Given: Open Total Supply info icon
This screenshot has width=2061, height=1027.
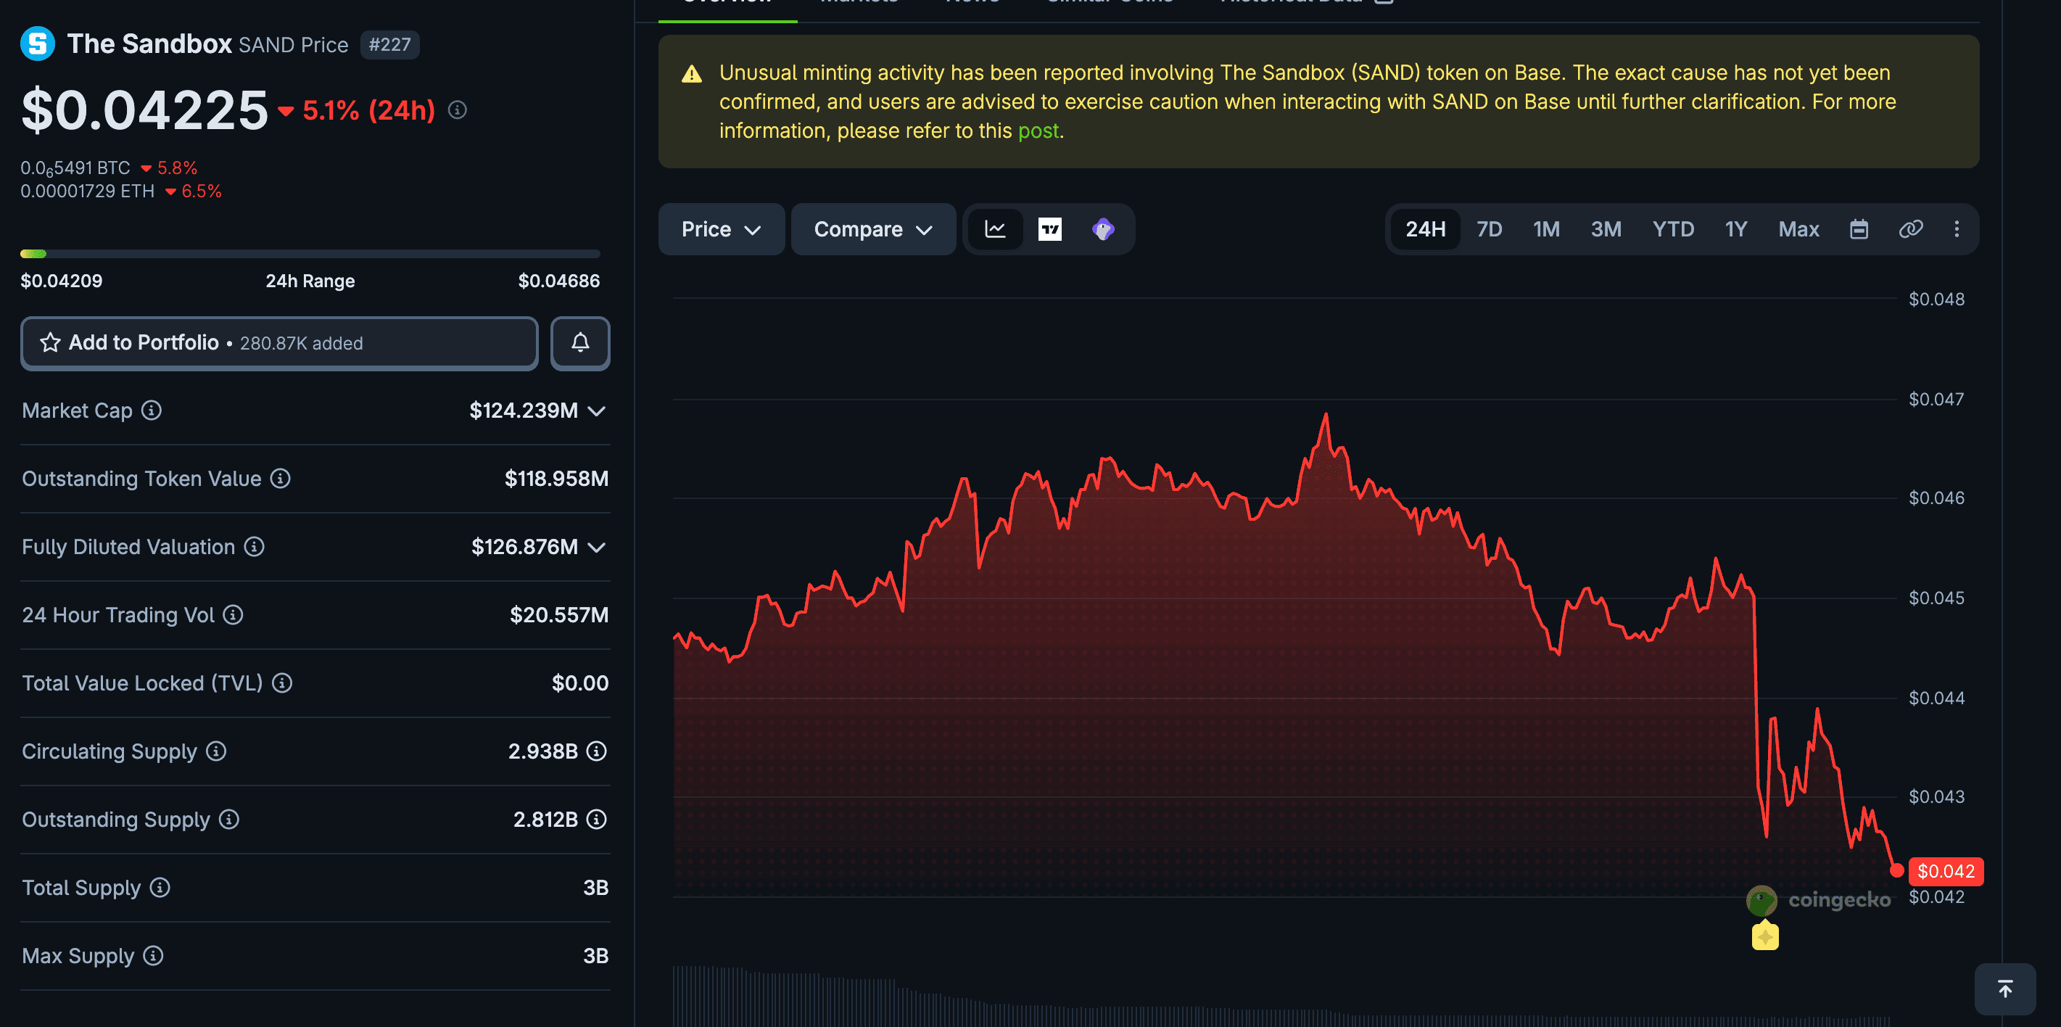Looking at the screenshot, I should pyautogui.click(x=160, y=887).
